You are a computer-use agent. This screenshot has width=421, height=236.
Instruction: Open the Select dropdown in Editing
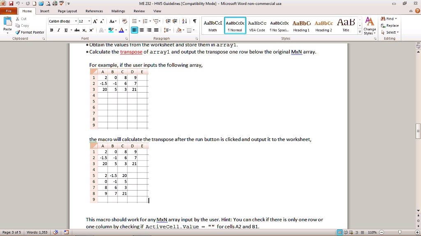pyautogui.click(x=390, y=32)
